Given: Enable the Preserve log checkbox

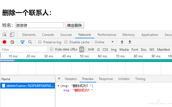Looking at the screenshot, I should 40,42.
